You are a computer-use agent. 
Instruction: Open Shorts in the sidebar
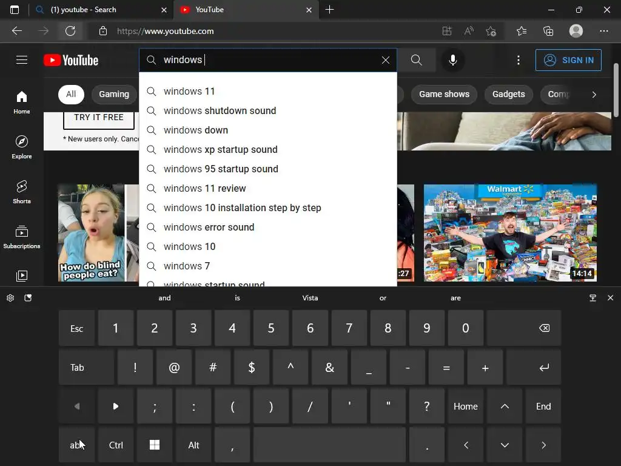pyautogui.click(x=22, y=192)
